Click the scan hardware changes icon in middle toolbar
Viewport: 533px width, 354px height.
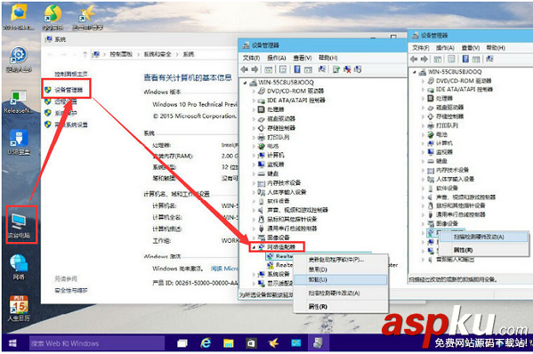358,69
